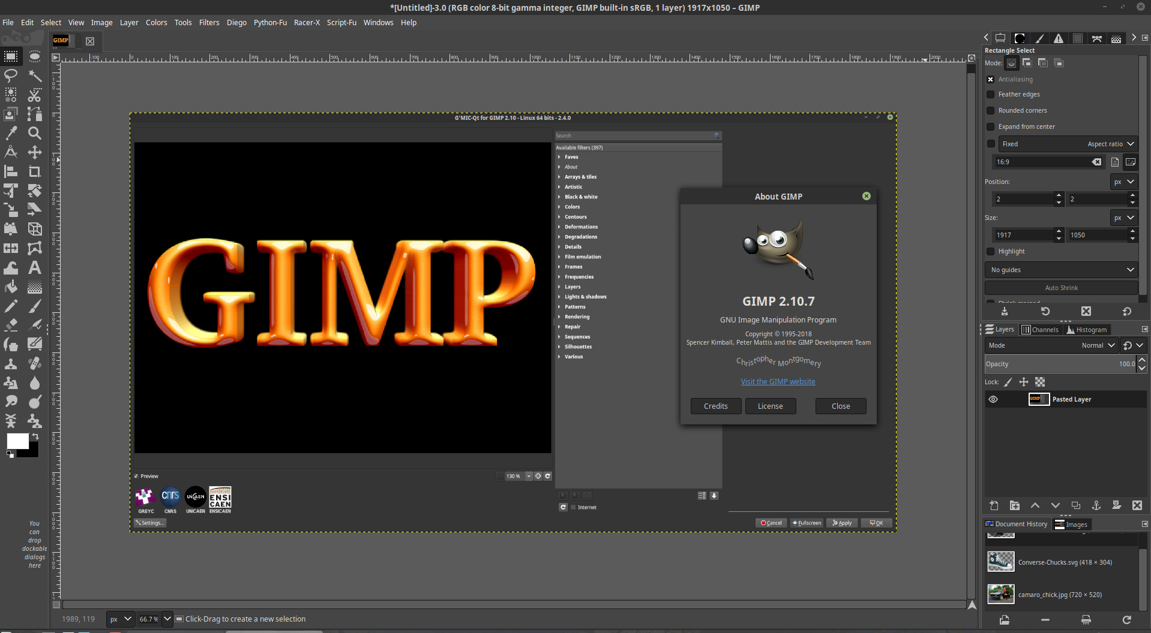Select the Crop tool
This screenshot has height=633, width=1151.
35,171
